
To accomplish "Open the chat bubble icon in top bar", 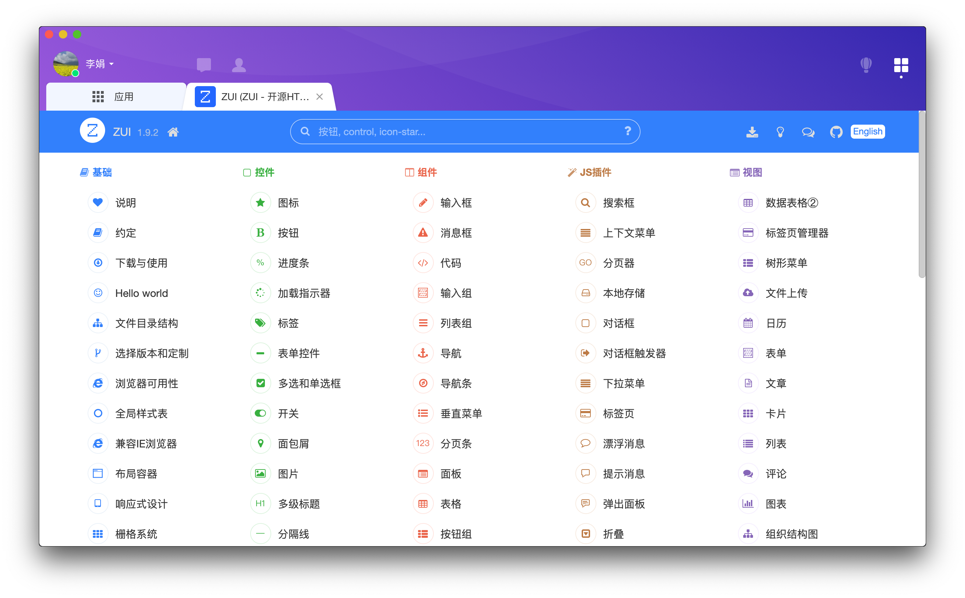I will click(x=204, y=64).
